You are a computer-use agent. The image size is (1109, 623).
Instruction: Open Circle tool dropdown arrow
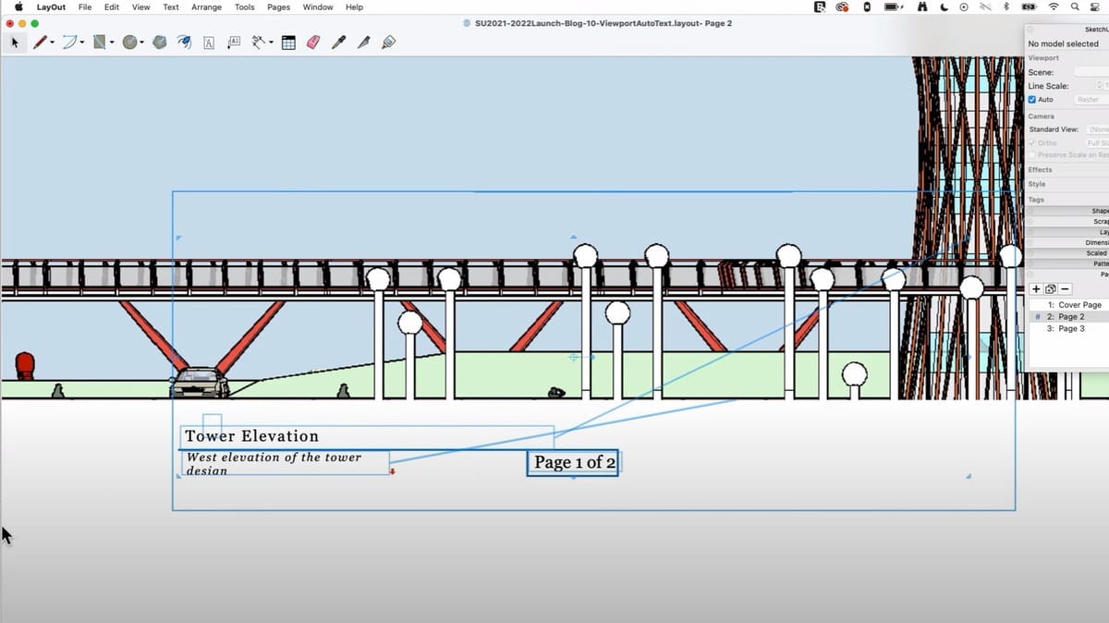coord(141,43)
